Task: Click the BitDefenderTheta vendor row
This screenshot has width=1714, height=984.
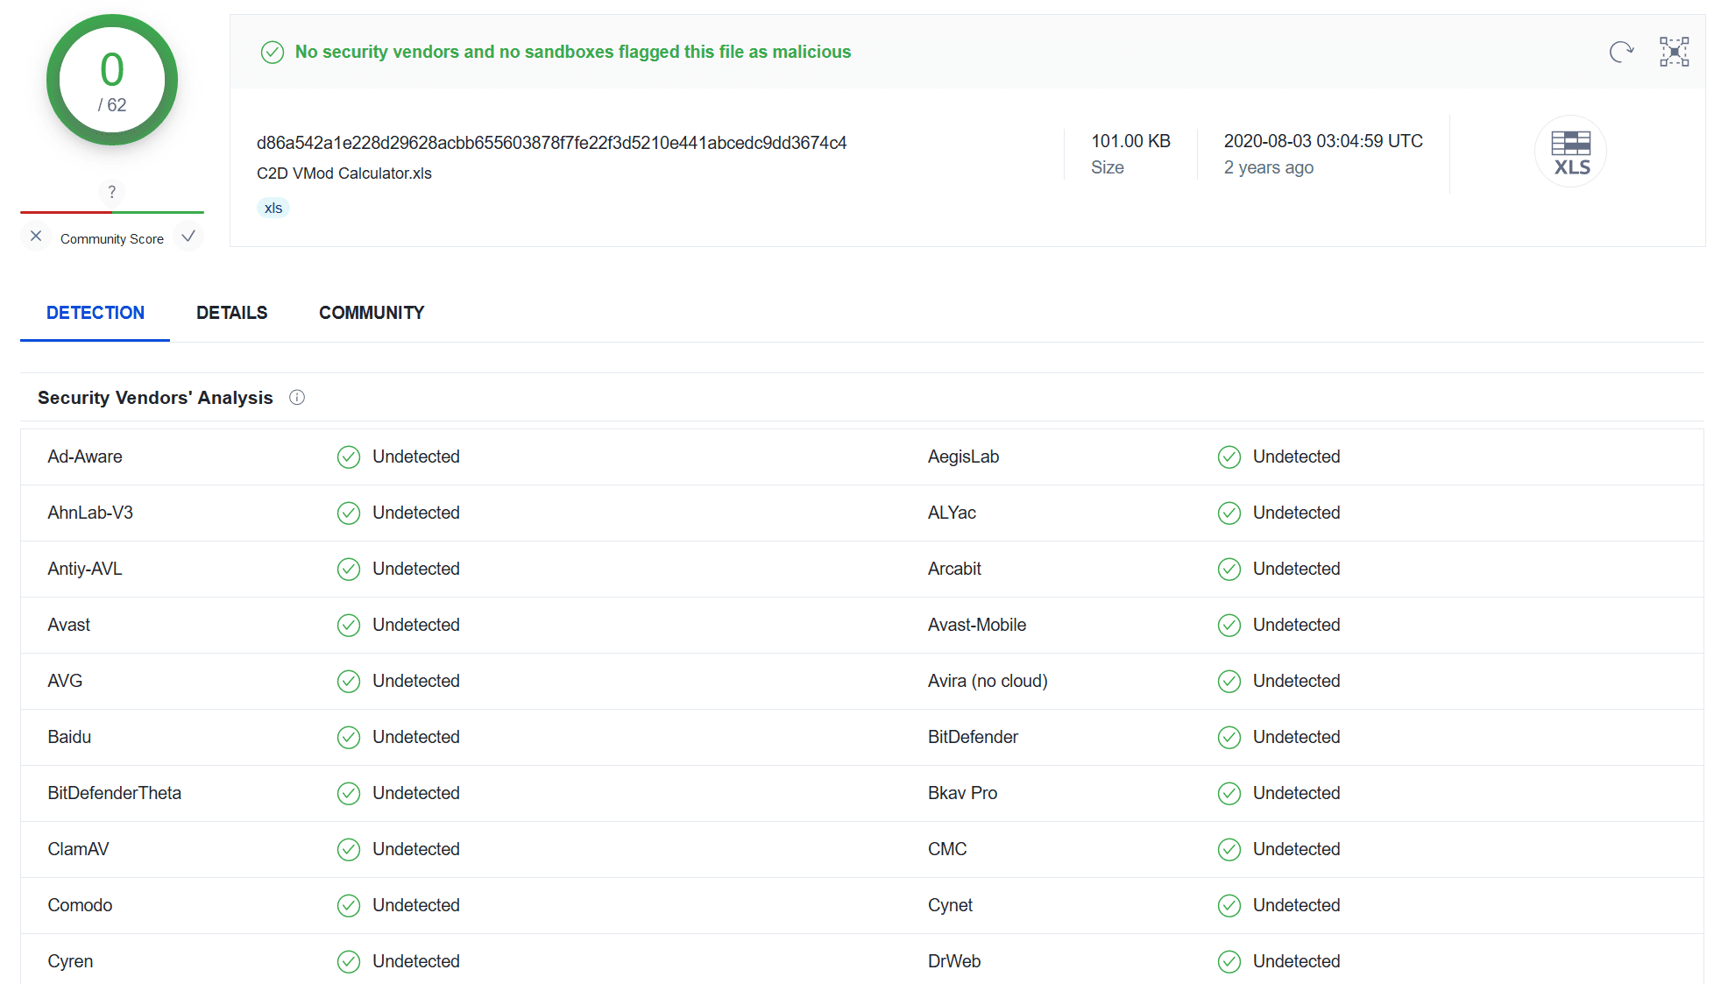Action: pos(114,793)
